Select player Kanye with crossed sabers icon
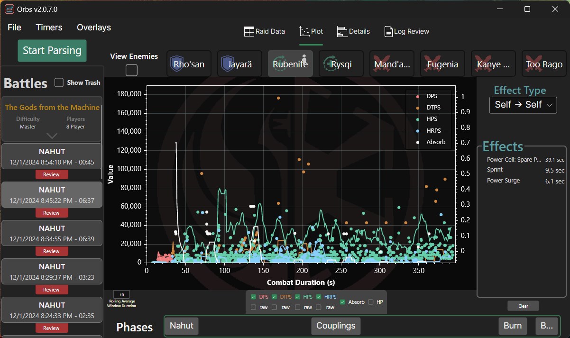This screenshot has height=338, width=570. [493, 64]
